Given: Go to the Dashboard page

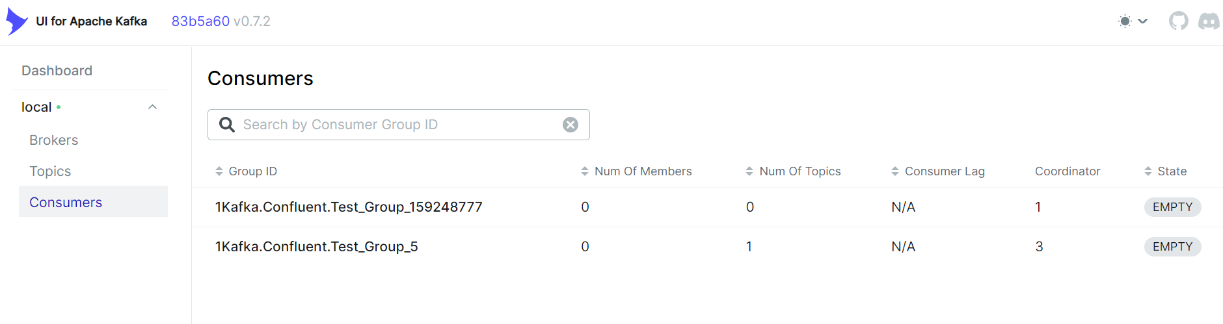Looking at the screenshot, I should tap(57, 71).
